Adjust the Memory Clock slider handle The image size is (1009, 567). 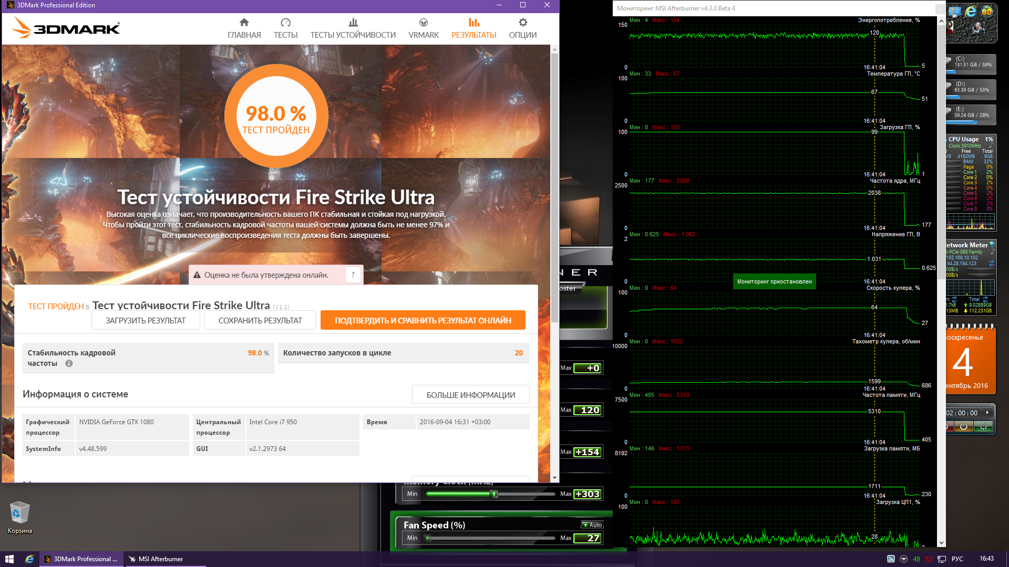[x=494, y=494]
